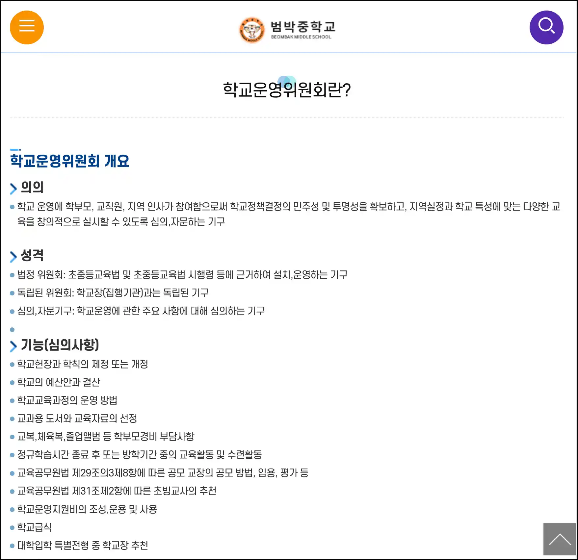Screen dimensions: 578x560
Task: Click the item 정규학습시간 종료 후 교육활동
Action: tap(140, 454)
